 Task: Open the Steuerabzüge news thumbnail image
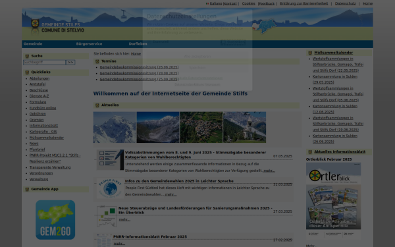coord(106,216)
